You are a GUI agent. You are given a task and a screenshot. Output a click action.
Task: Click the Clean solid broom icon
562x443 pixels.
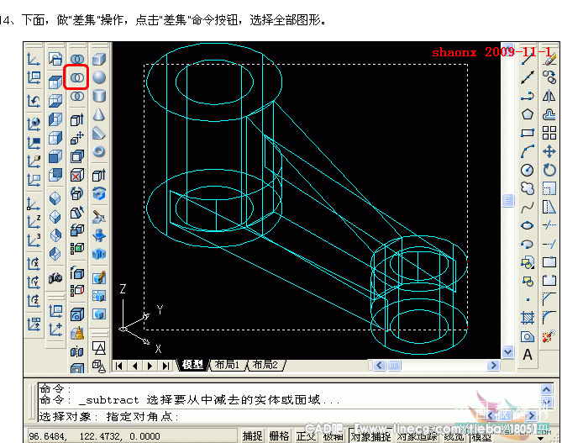pos(76,333)
